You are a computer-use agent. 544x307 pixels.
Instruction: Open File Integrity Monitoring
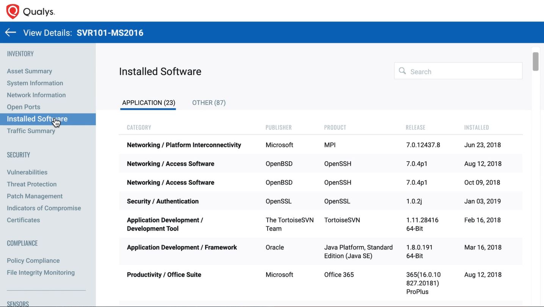[x=41, y=273]
